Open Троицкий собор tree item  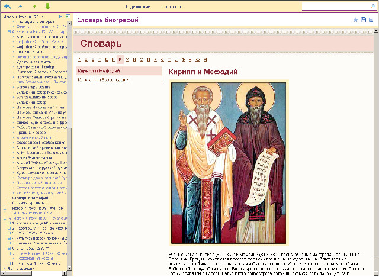tap(31, 133)
